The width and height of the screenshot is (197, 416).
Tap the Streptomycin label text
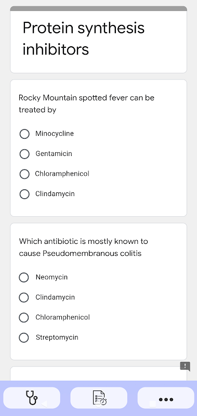pos(57,337)
